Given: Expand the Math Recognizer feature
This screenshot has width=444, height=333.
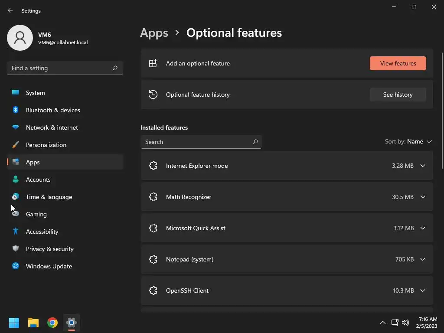Looking at the screenshot, I should [x=423, y=197].
